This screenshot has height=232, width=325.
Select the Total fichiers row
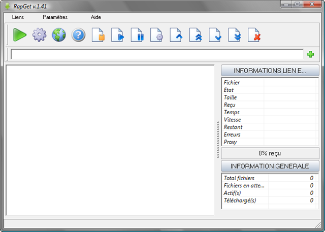(x=270, y=178)
